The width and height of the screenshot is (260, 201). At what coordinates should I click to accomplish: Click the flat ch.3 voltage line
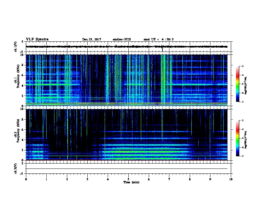pos(127,169)
